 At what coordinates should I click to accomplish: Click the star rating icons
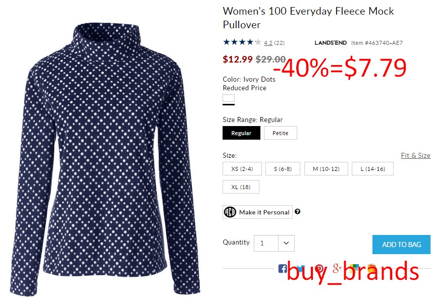(242, 42)
